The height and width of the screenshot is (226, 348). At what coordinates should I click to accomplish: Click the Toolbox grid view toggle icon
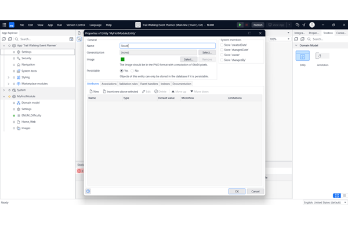point(336,195)
